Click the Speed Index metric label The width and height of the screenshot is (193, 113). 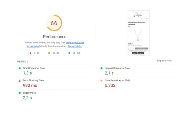tap(29, 93)
